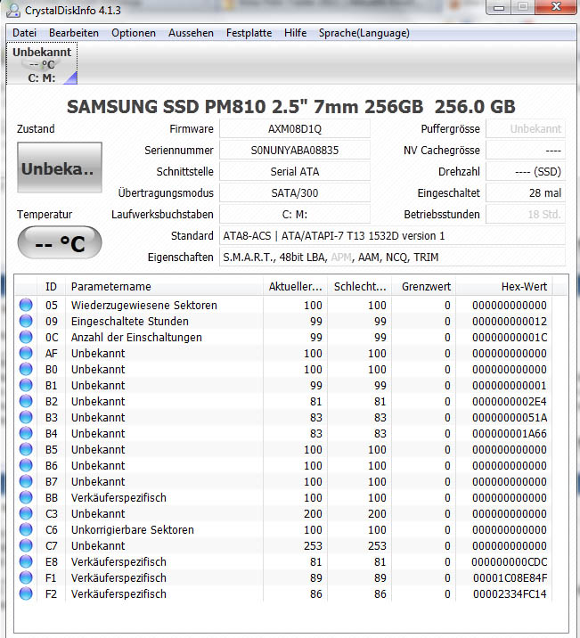Click status orb for attribute B7
580x638 pixels.
(26, 482)
